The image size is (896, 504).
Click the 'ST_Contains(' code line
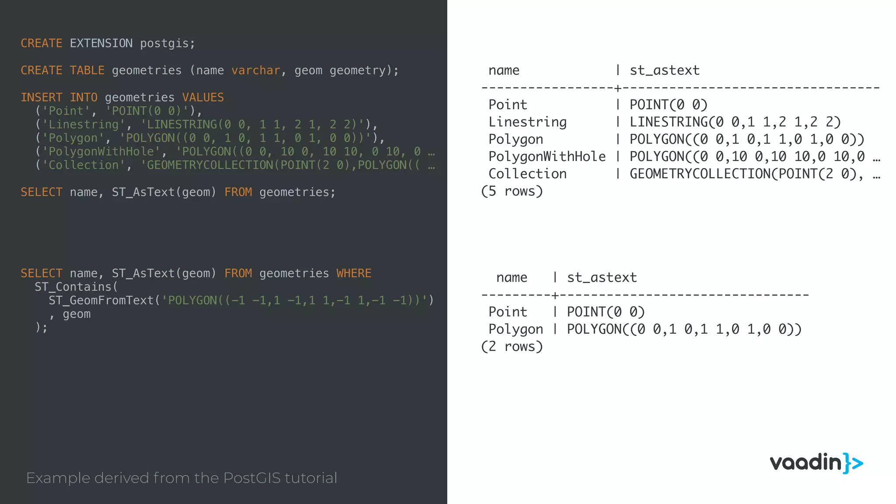click(77, 287)
